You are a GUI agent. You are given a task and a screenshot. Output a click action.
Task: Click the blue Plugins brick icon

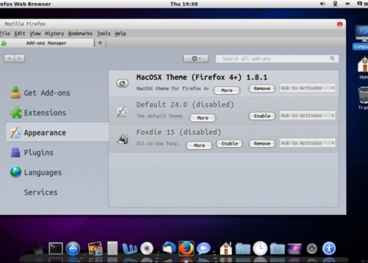(x=15, y=153)
